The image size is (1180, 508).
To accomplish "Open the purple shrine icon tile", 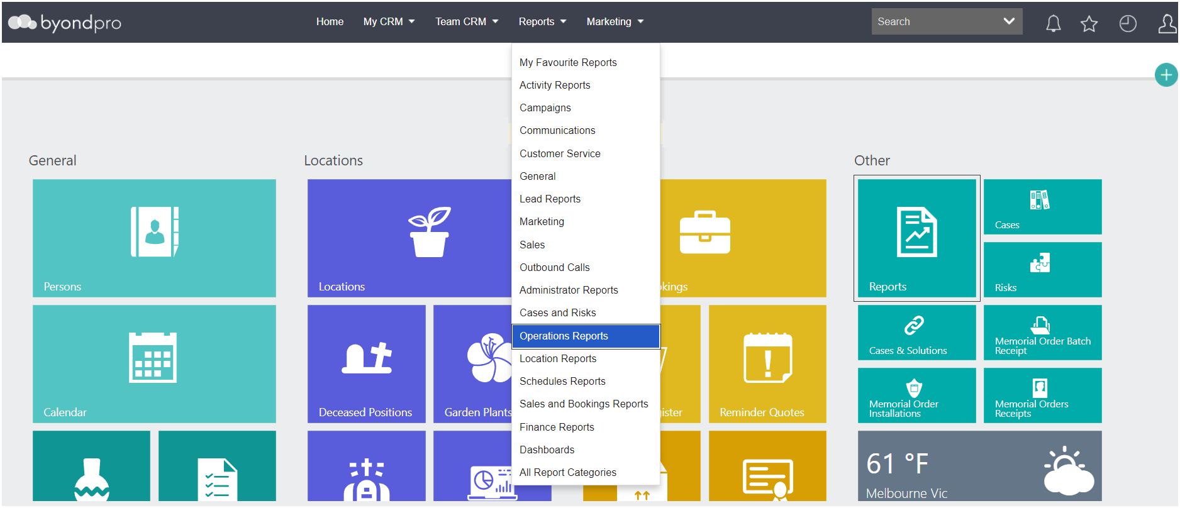I will point(367,466).
